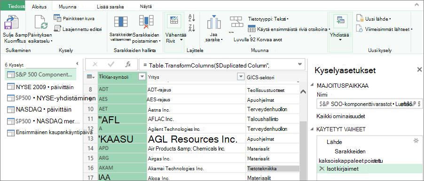
Task: Click the Yhdistää combine icon
Action: coord(340,21)
